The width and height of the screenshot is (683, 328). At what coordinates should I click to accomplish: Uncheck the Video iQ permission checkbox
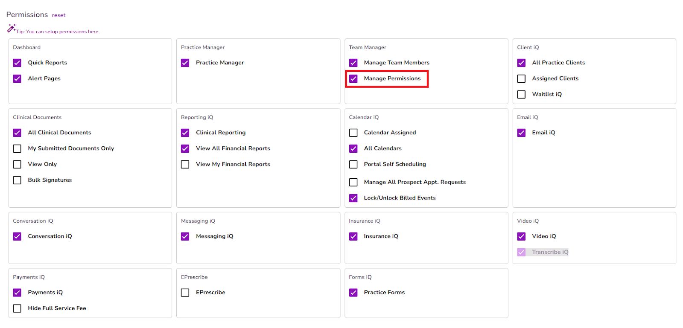point(521,236)
